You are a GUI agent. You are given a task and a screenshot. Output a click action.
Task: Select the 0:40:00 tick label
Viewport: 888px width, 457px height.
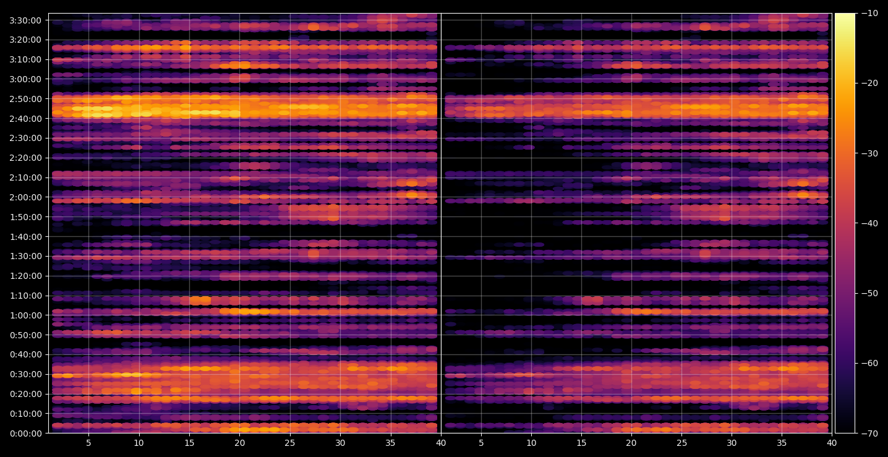pos(26,354)
